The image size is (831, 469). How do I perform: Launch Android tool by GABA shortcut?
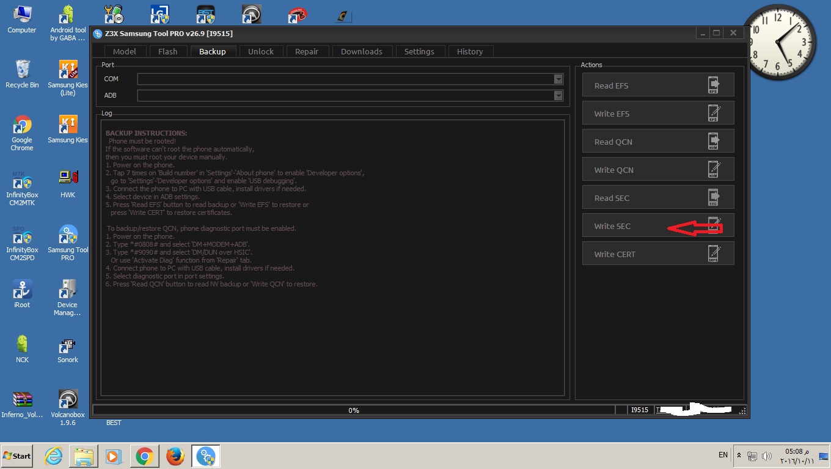coord(68,23)
